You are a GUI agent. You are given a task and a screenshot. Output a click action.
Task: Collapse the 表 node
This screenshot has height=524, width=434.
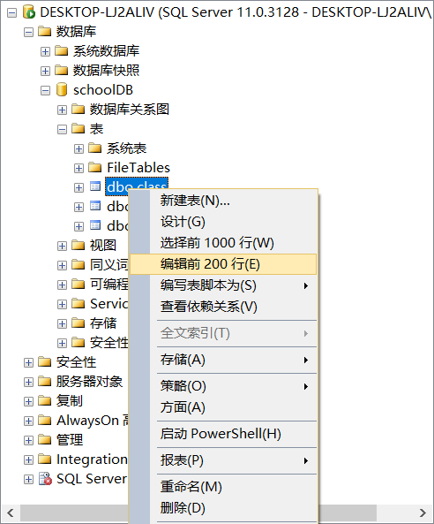click(x=62, y=129)
